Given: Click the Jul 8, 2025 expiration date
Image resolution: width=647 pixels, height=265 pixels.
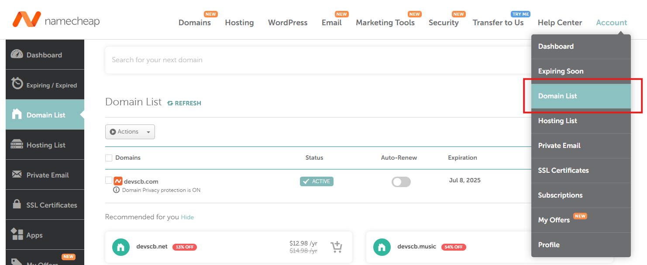Looking at the screenshot, I should click(x=465, y=180).
